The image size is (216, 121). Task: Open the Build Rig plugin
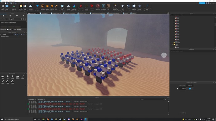pyautogui.click(x=123, y=7)
